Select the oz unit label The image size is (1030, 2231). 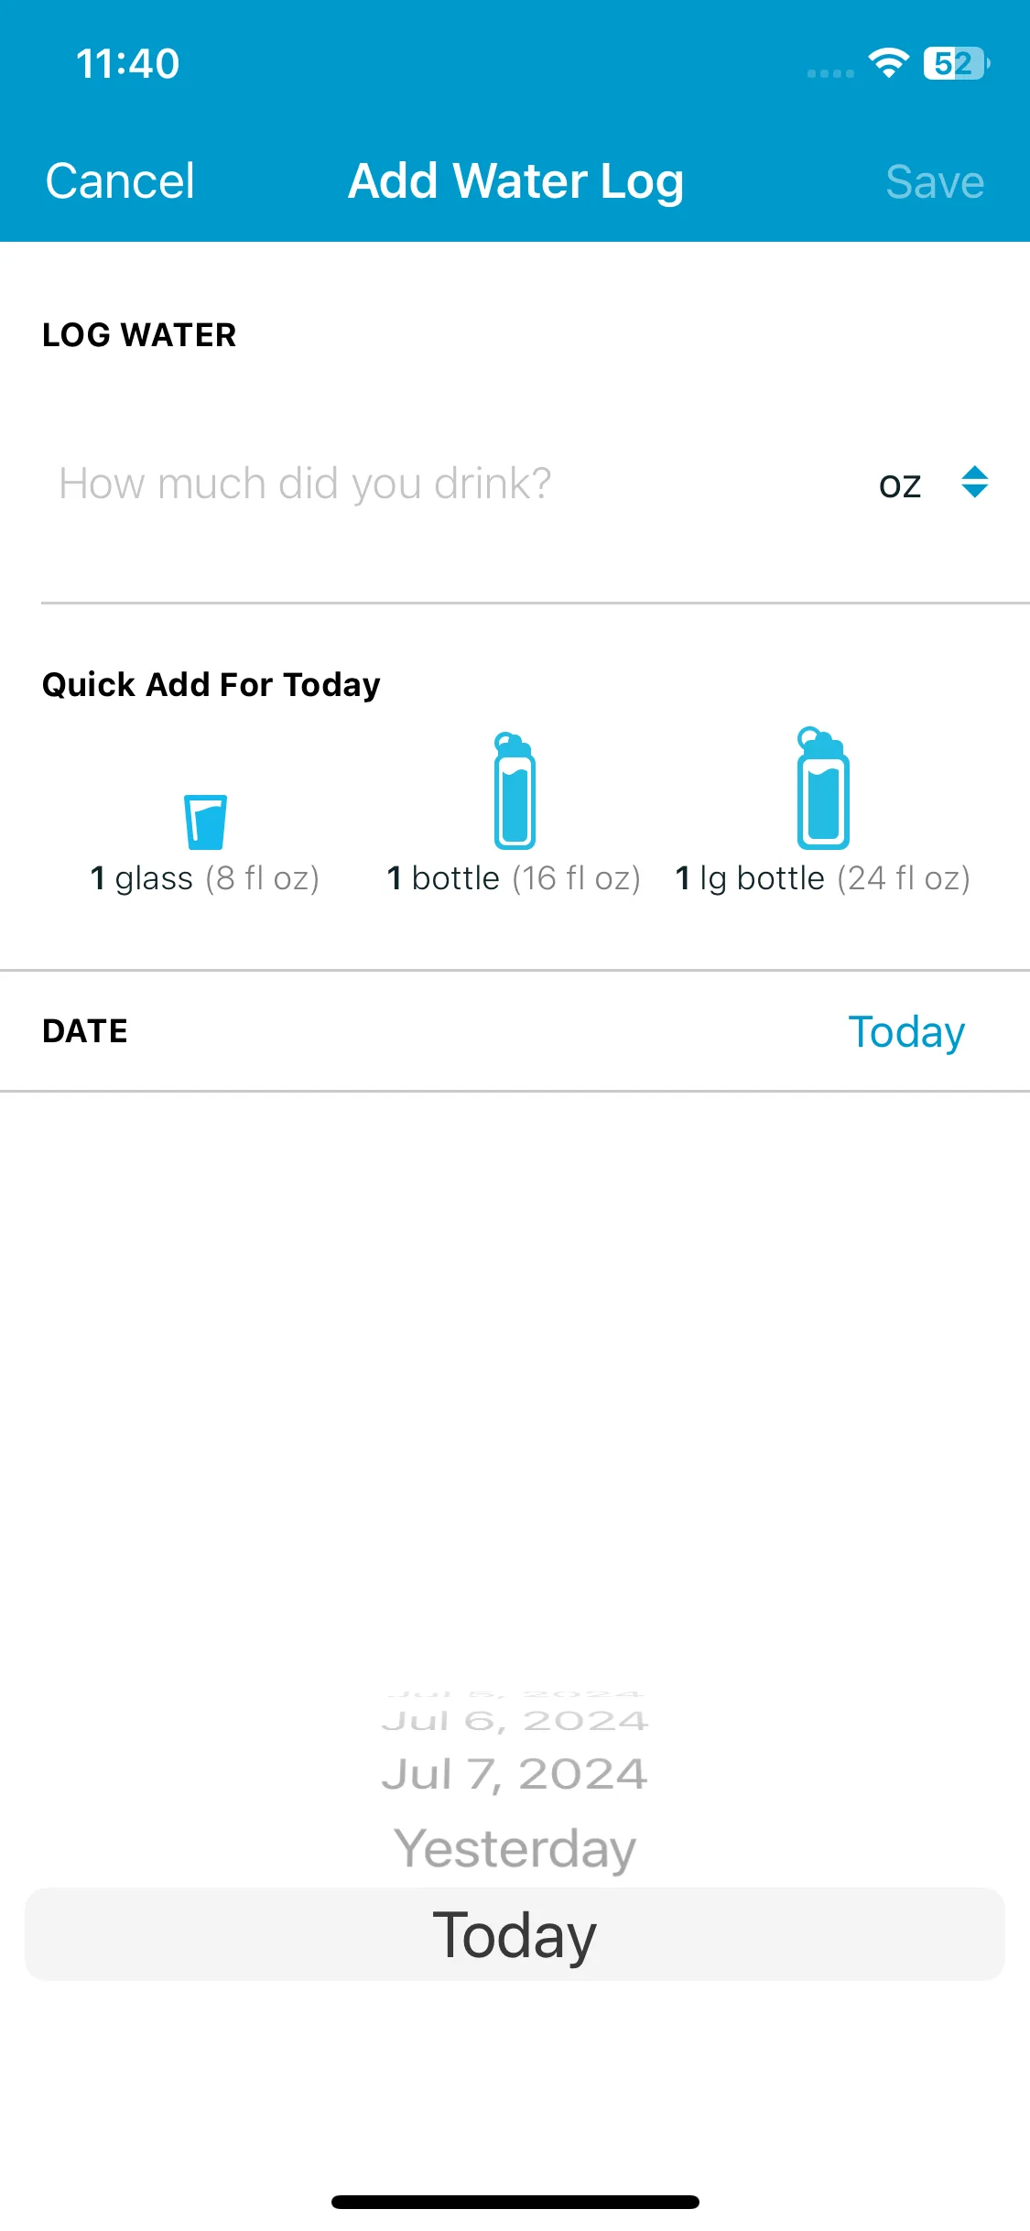900,484
